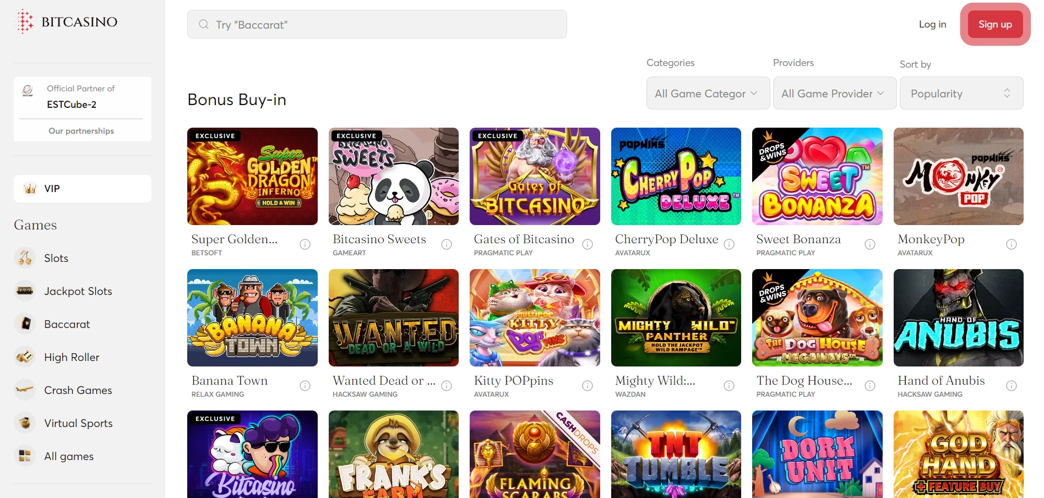Click the Sign up button
This screenshot has width=1044, height=498.
995,24
